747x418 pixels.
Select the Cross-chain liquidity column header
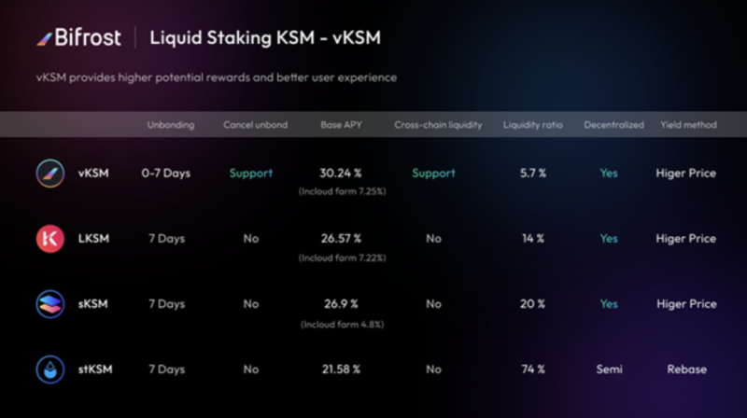(x=438, y=125)
